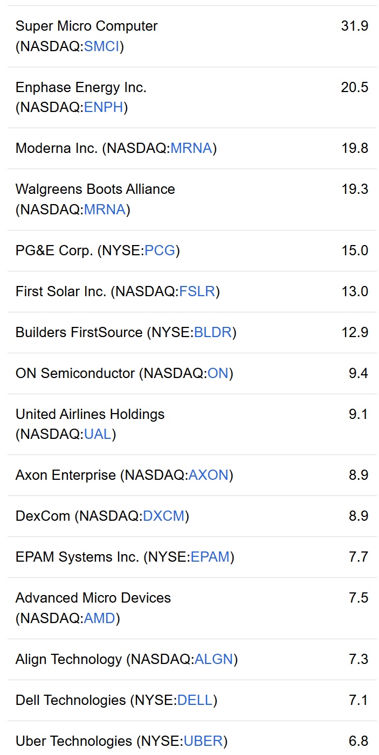Screen dimensions: 379x755
Task: Click the ALGN ticker link
Action: point(213,659)
